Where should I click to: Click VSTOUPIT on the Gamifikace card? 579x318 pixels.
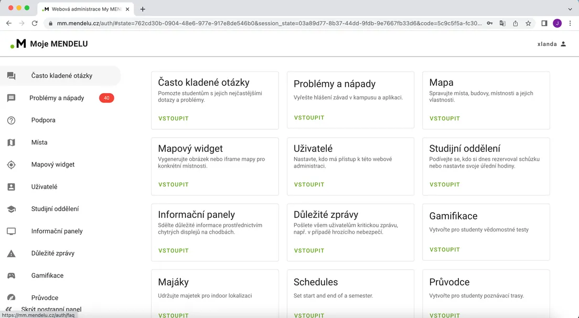point(445,250)
